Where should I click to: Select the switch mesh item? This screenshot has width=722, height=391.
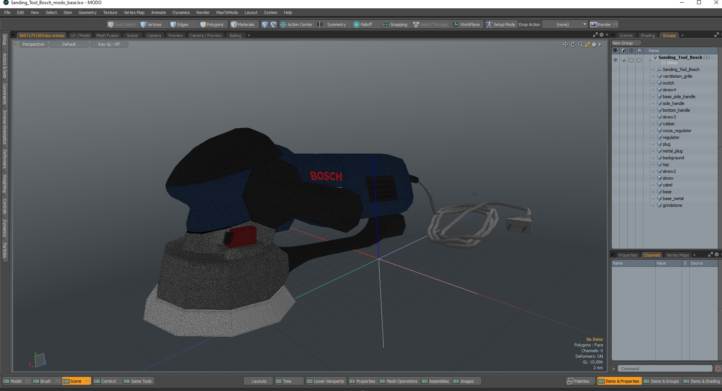[x=668, y=83]
